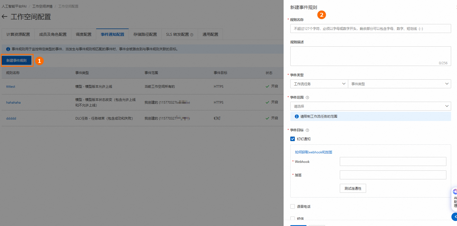This screenshot has width=457, height=226.
Task: Switch to the 成员及角色配置 tab
Action: pyautogui.click(x=53, y=34)
